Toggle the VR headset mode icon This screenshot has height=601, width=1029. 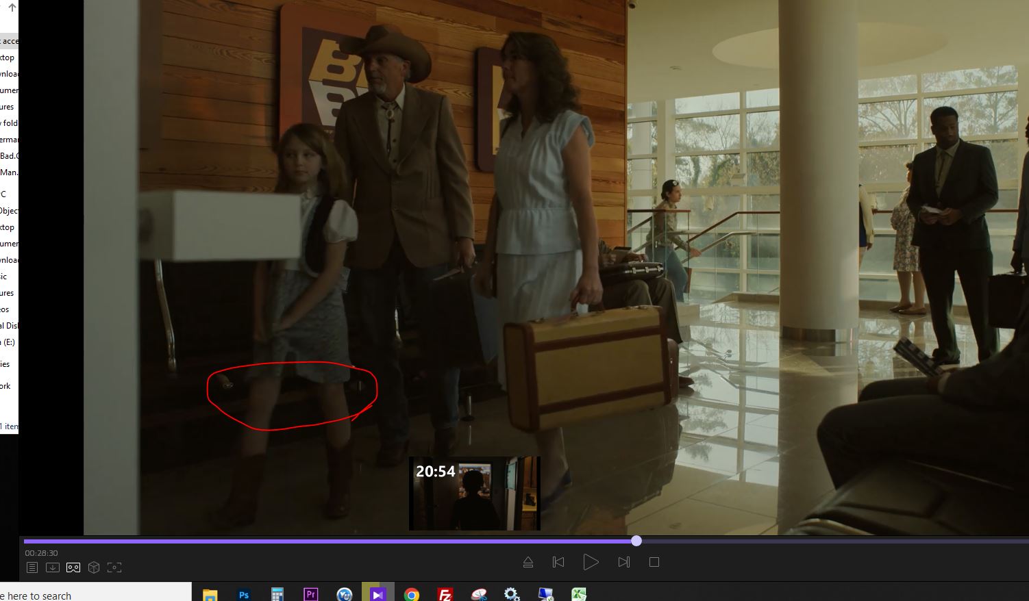[73, 567]
